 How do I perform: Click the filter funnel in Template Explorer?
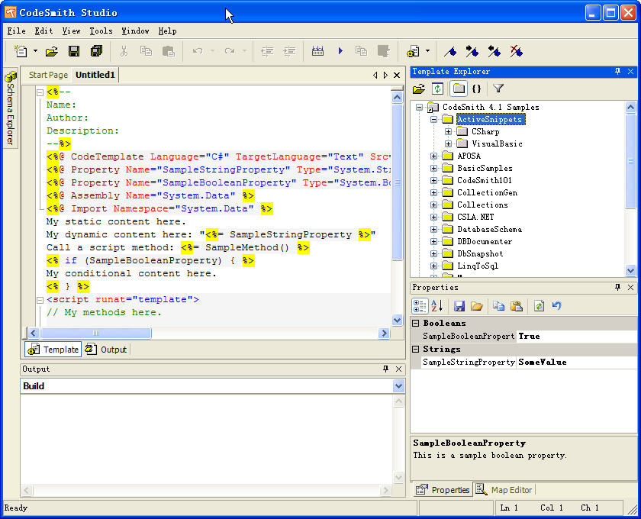(498, 89)
